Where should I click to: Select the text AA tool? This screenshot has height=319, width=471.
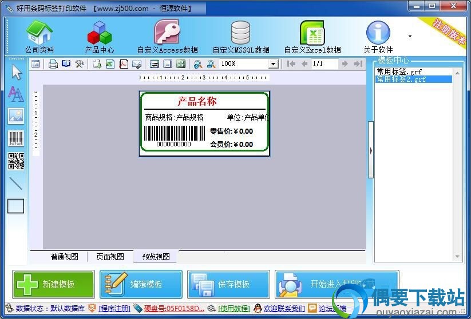click(15, 94)
